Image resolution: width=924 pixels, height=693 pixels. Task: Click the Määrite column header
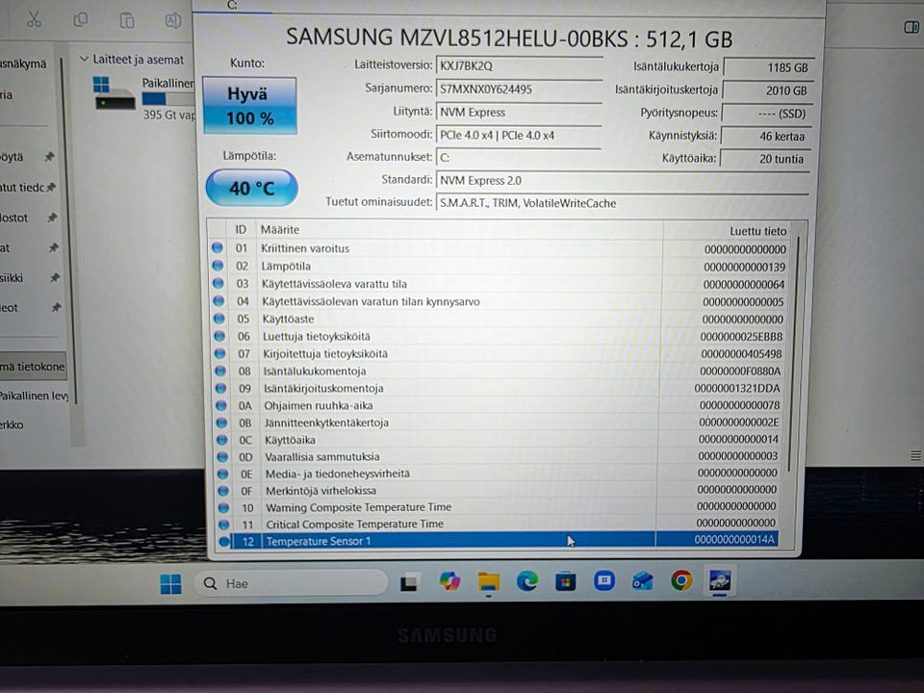(x=460, y=229)
